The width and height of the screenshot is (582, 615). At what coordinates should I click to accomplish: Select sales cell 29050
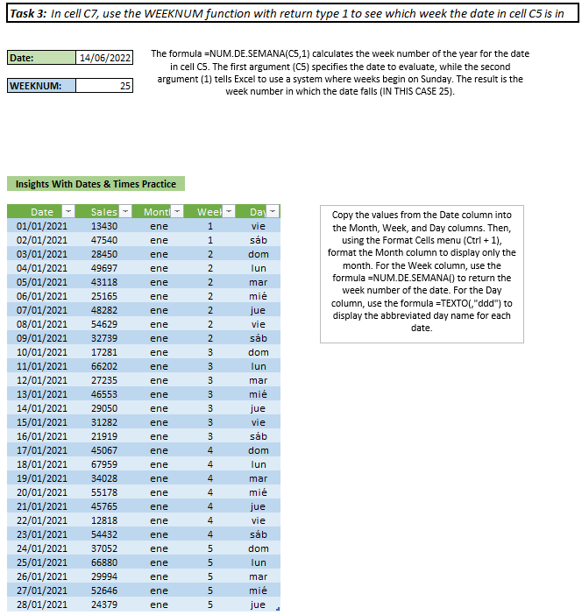pyautogui.click(x=103, y=408)
